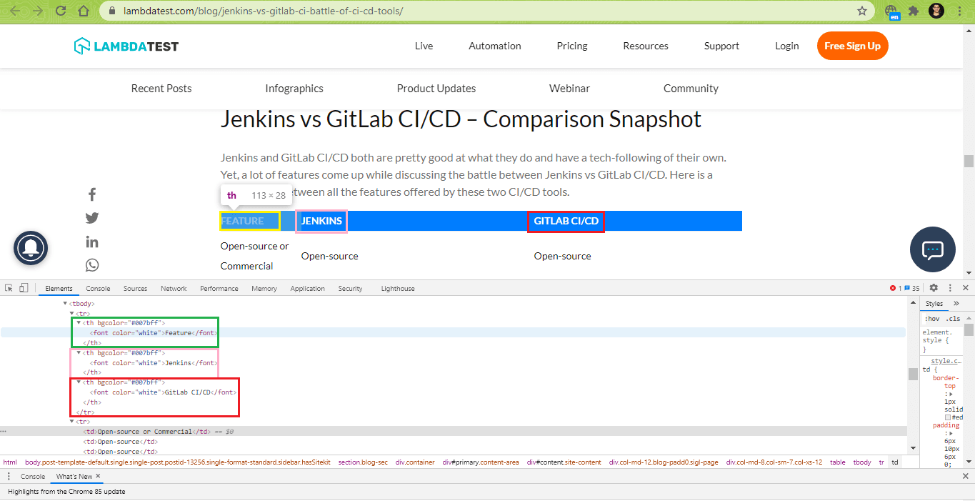Go to Product Updates section
The height and width of the screenshot is (501, 975).
coord(436,89)
